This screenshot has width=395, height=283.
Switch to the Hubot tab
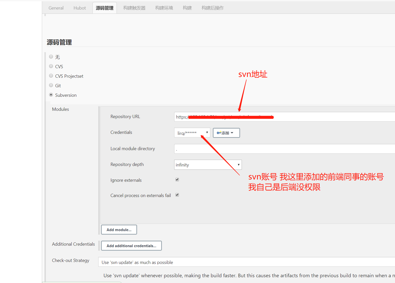[80, 8]
